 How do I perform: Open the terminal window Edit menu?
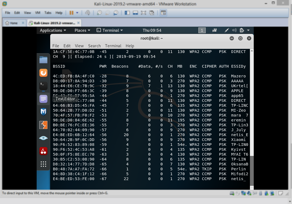point(67,46)
